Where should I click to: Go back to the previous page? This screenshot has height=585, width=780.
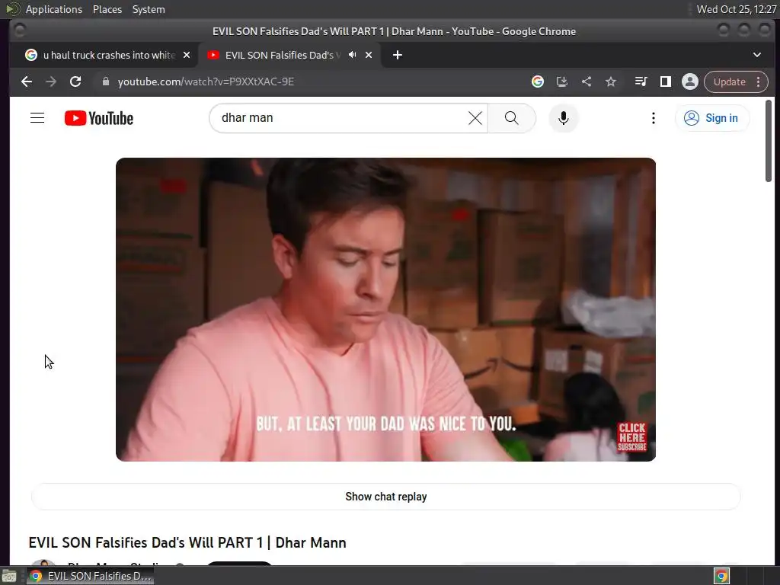pos(27,82)
